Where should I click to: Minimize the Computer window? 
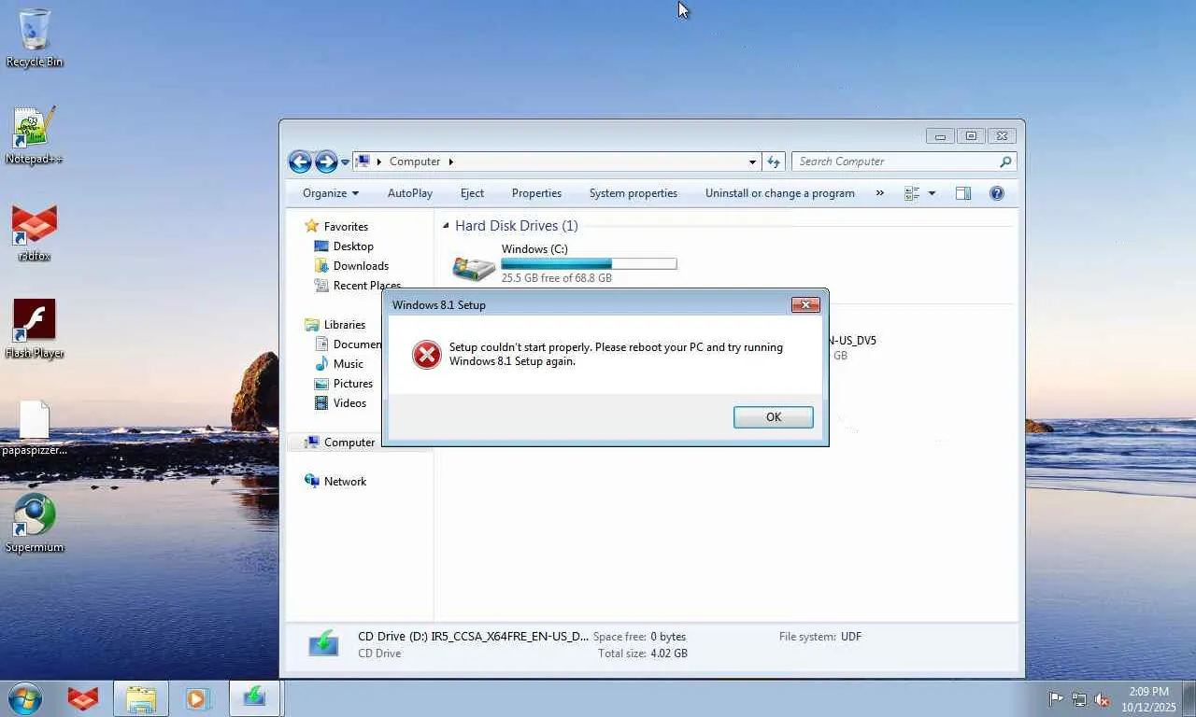pyautogui.click(x=940, y=136)
